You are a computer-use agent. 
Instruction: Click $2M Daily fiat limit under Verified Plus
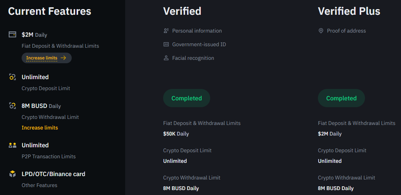point(330,134)
